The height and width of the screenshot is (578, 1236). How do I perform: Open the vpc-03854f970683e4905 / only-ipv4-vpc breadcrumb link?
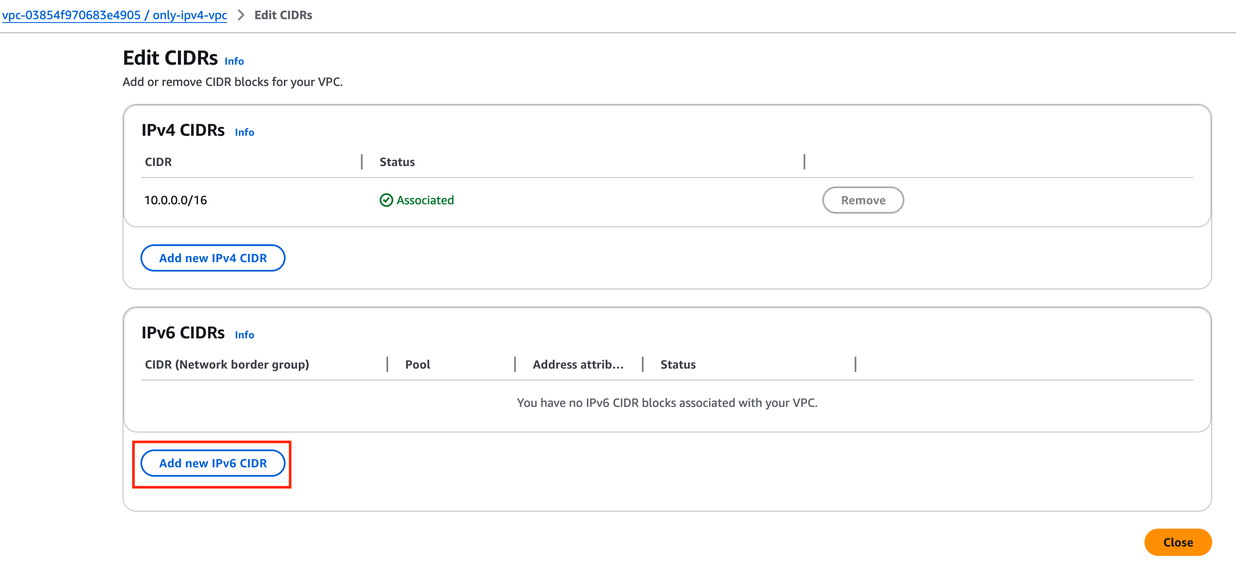pos(114,15)
